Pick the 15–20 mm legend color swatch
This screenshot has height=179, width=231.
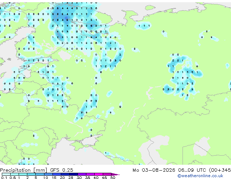pyautogui.click(x=57, y=174)
